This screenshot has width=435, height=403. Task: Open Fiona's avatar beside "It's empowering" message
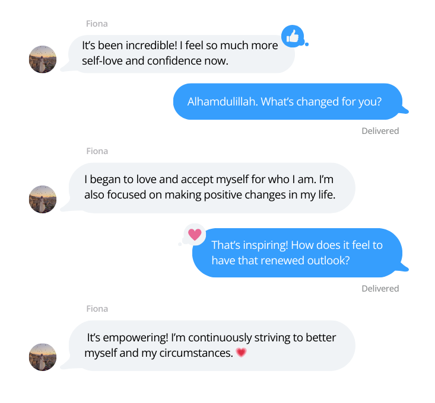pos(43,357)
